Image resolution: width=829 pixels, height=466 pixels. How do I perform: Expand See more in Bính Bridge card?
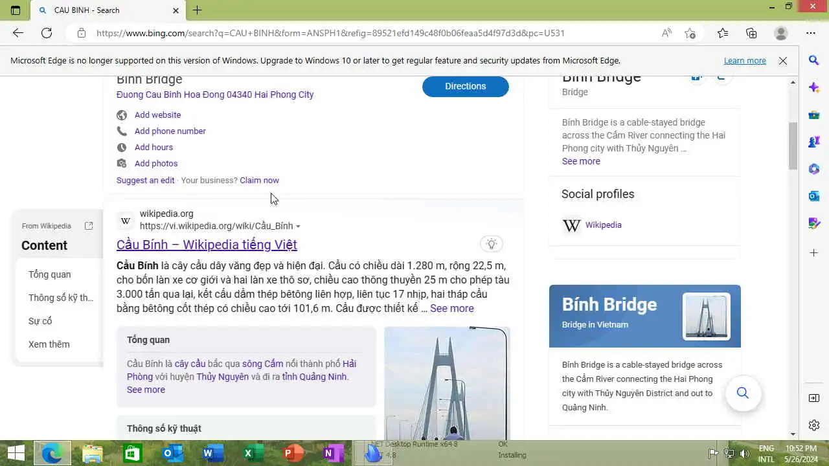click(581, 161)
